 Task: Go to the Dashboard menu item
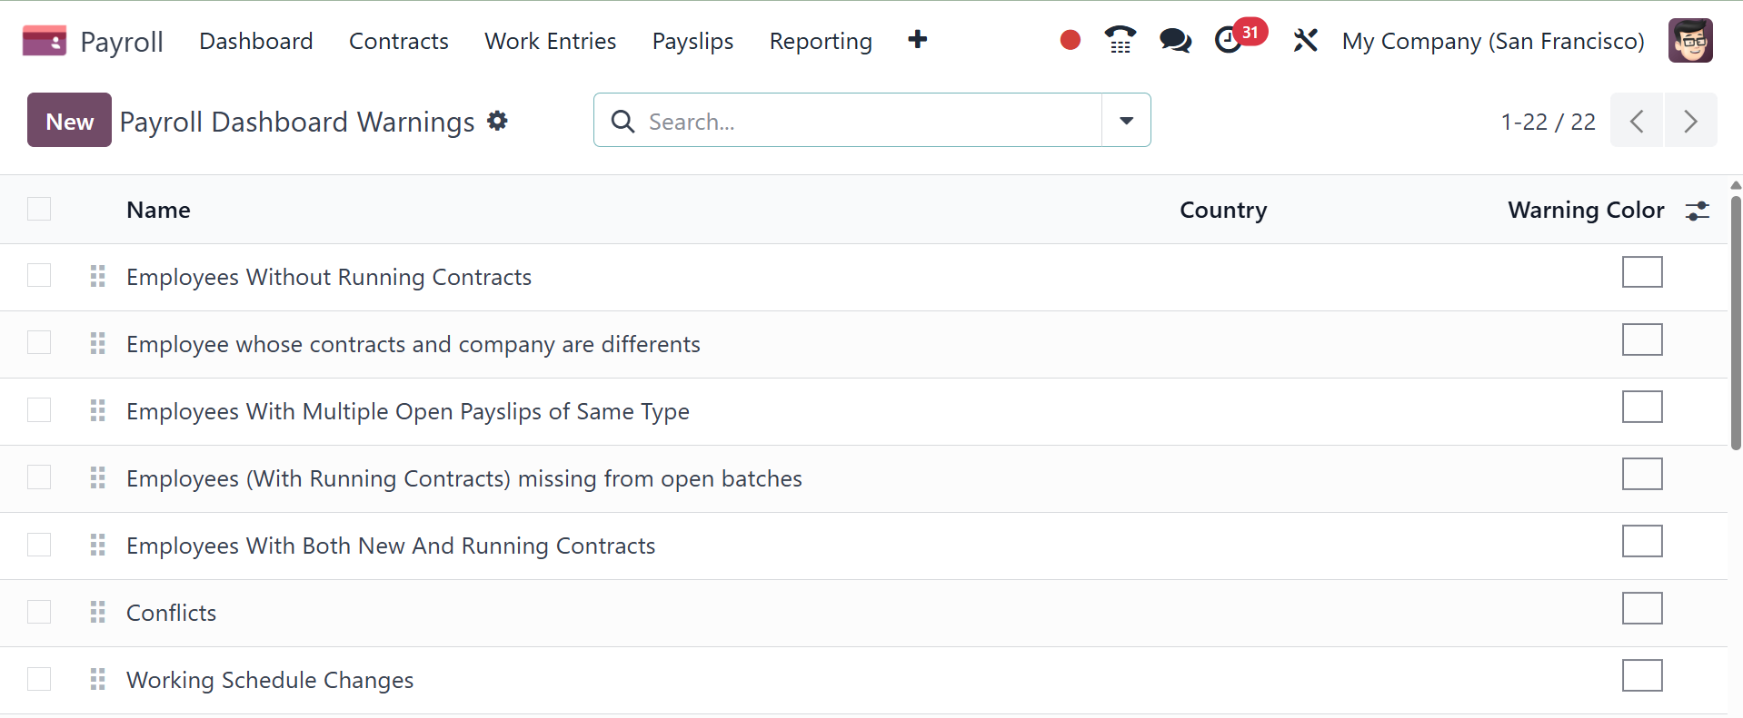point(255,41)
